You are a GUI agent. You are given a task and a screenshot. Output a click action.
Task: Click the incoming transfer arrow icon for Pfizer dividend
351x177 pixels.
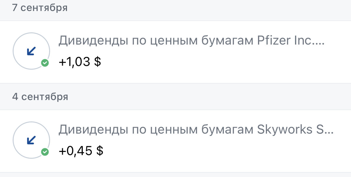pos(30,50)
